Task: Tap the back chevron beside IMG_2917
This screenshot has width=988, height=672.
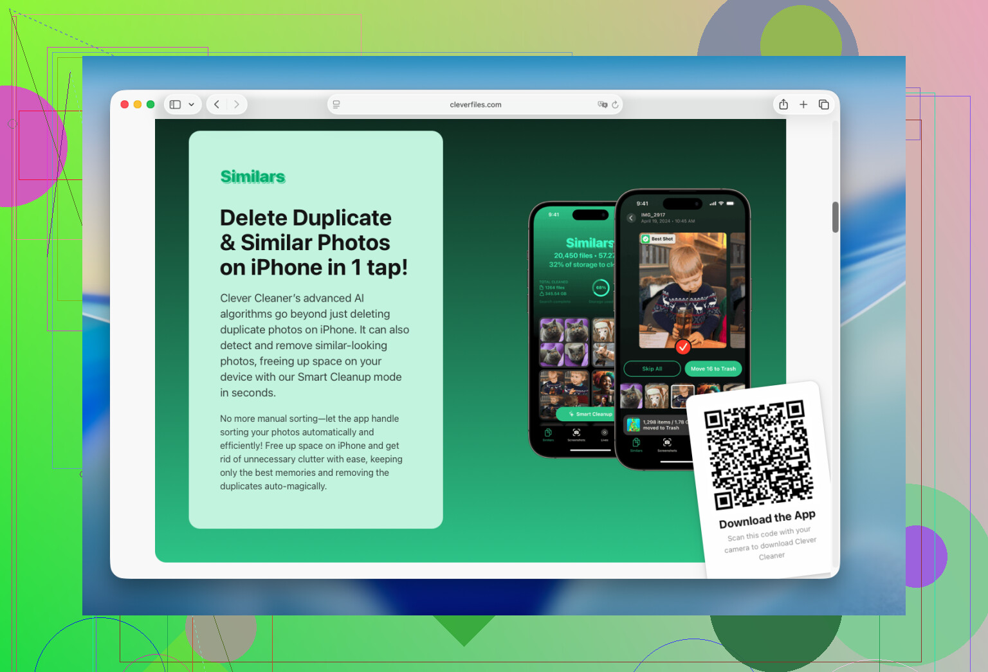Action: pos(631,218)
